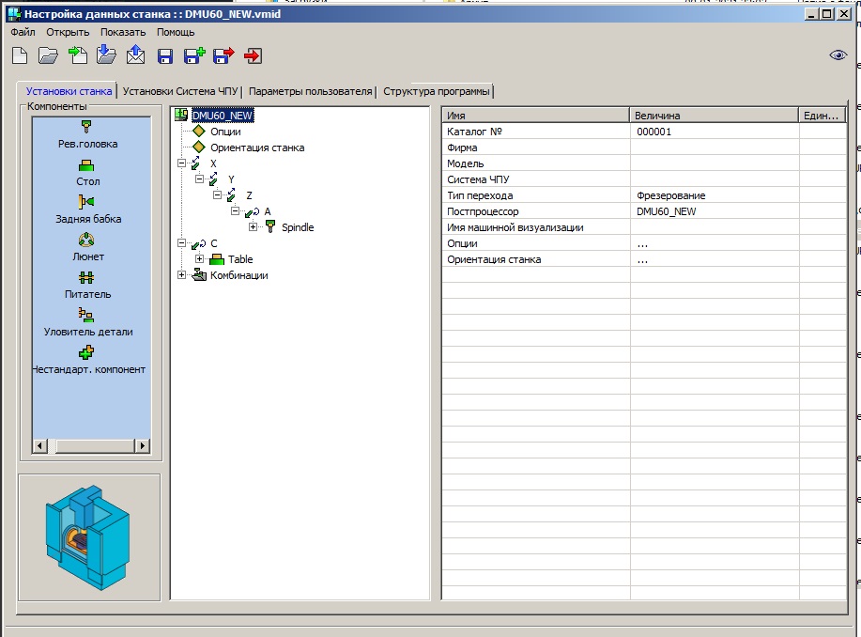Click the Един... column header
Viewport: 861px width, 637px height.
pyautogui.click(x=822, y=116)
